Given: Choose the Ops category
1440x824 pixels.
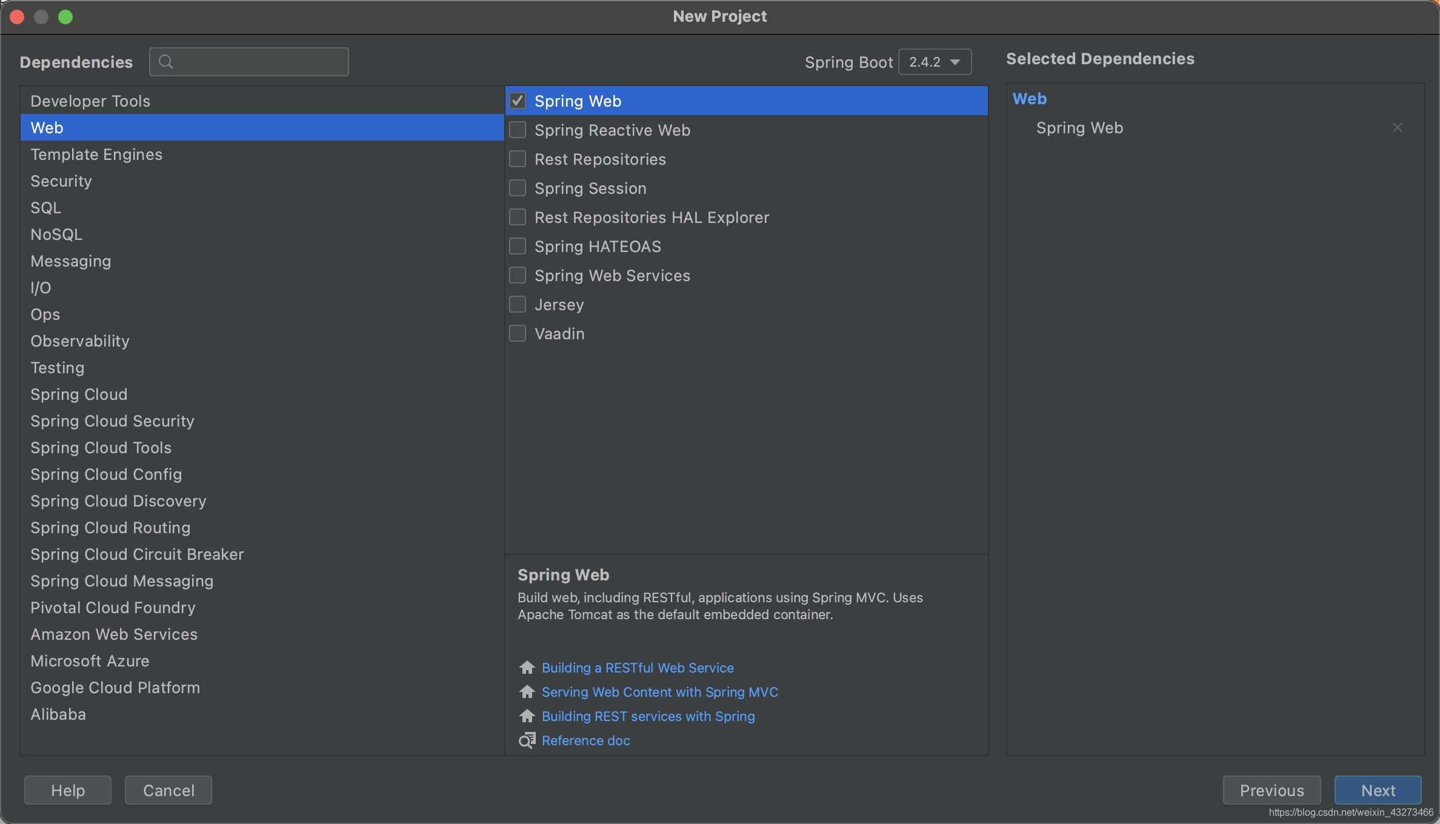Looking at the screenshot, I should coord(262,314).
